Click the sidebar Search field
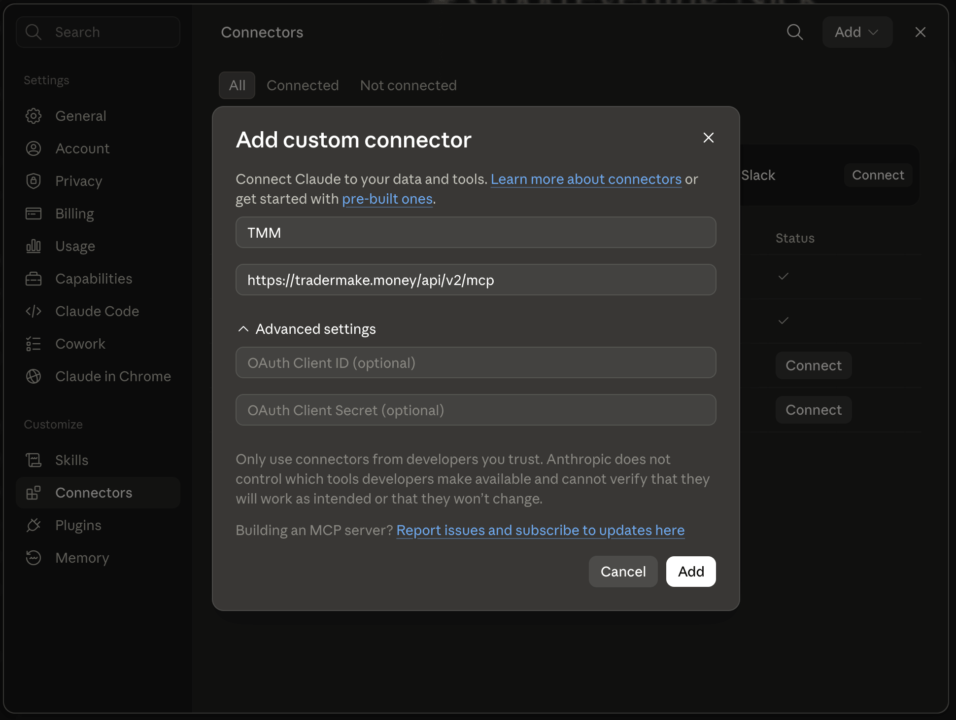Image resolution: width=956 pixels, height=720 pixels. point(98,32)
